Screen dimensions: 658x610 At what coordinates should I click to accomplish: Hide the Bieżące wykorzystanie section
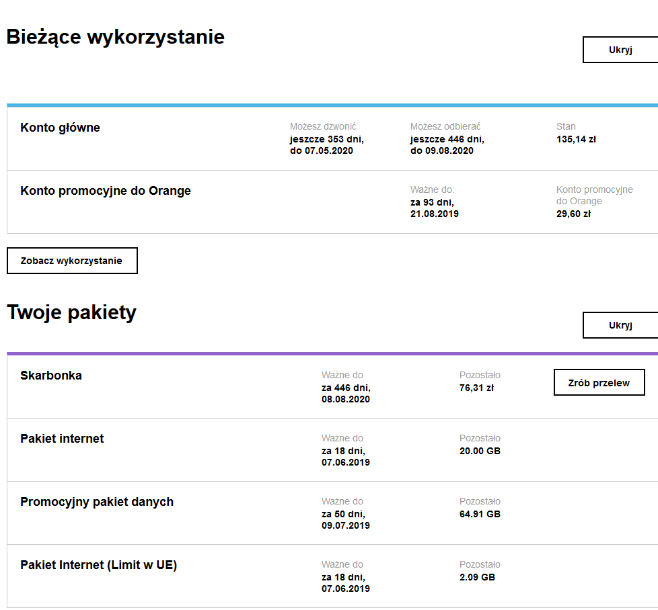coord(619,49)
